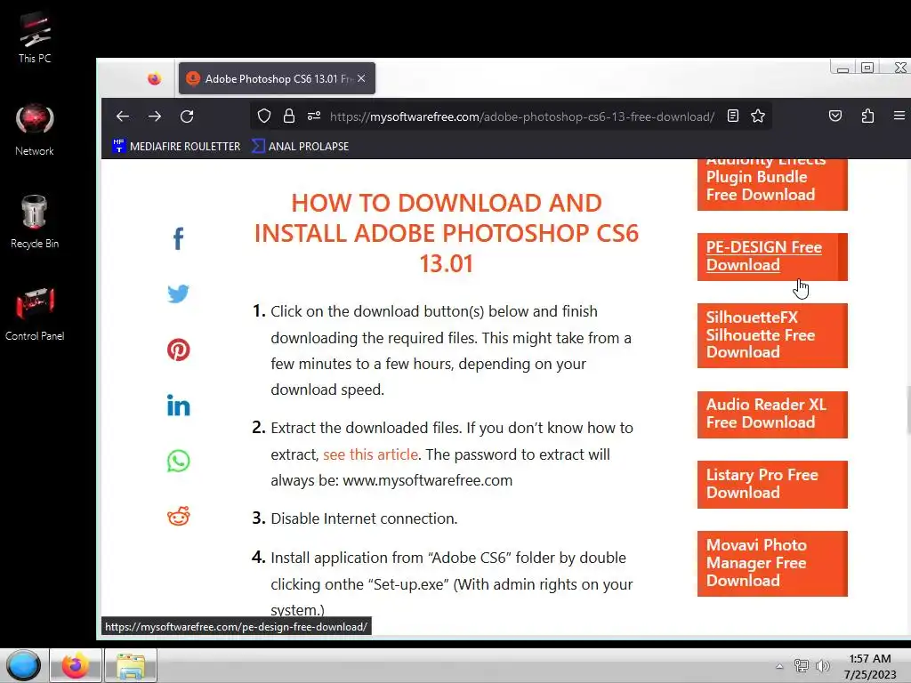The width and height of the screenshot is (911, 683).
Task: Open the network tray icon
Action: tap(802, 666)
